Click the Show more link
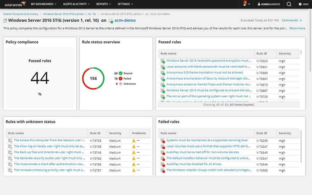The width and height of the screenshot is (312, 195). click(x=297, y=28)
